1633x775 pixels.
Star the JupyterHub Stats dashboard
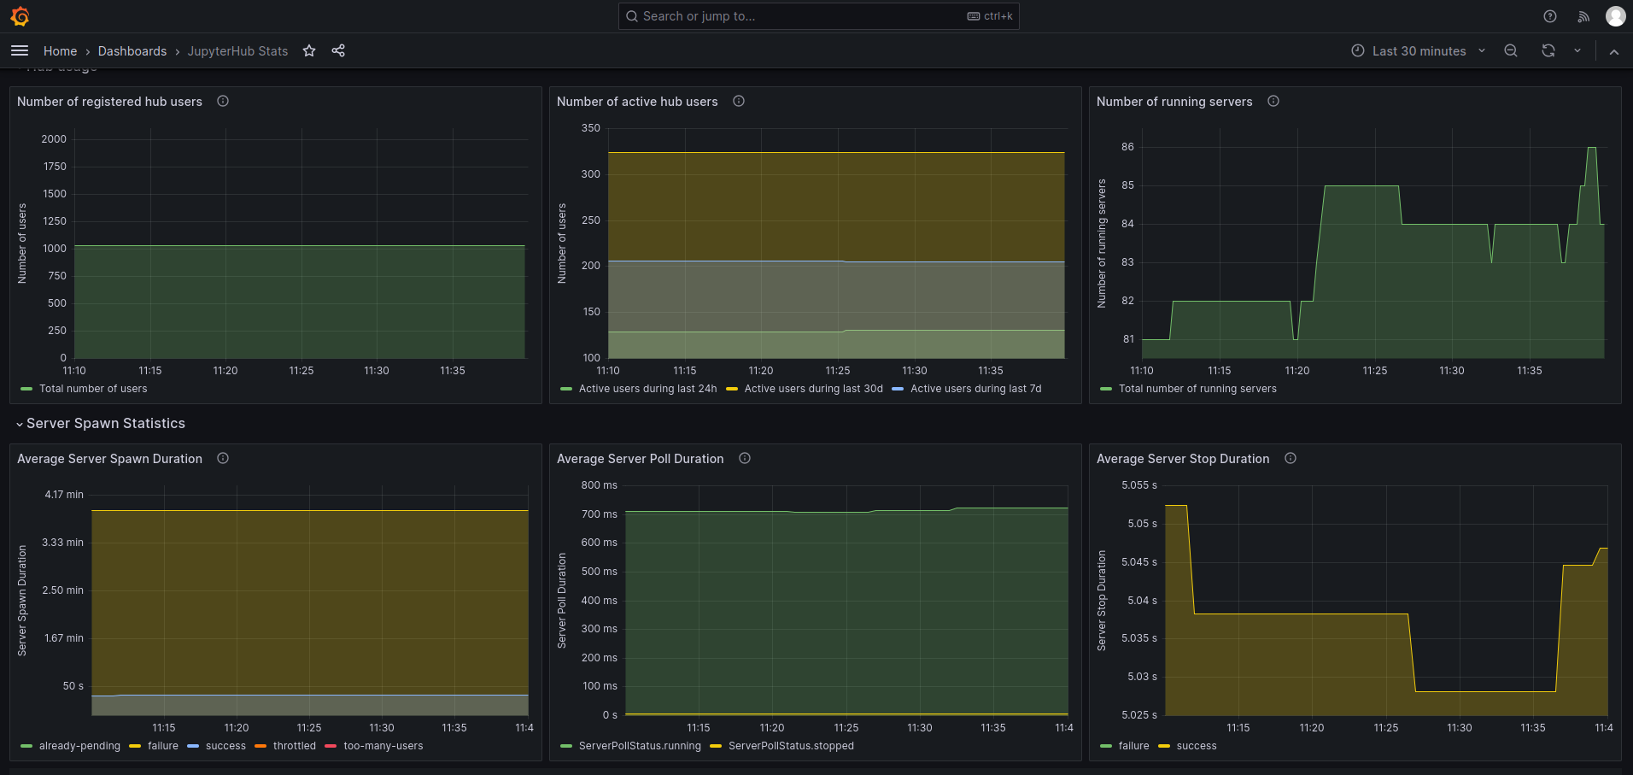coord(309,51)
